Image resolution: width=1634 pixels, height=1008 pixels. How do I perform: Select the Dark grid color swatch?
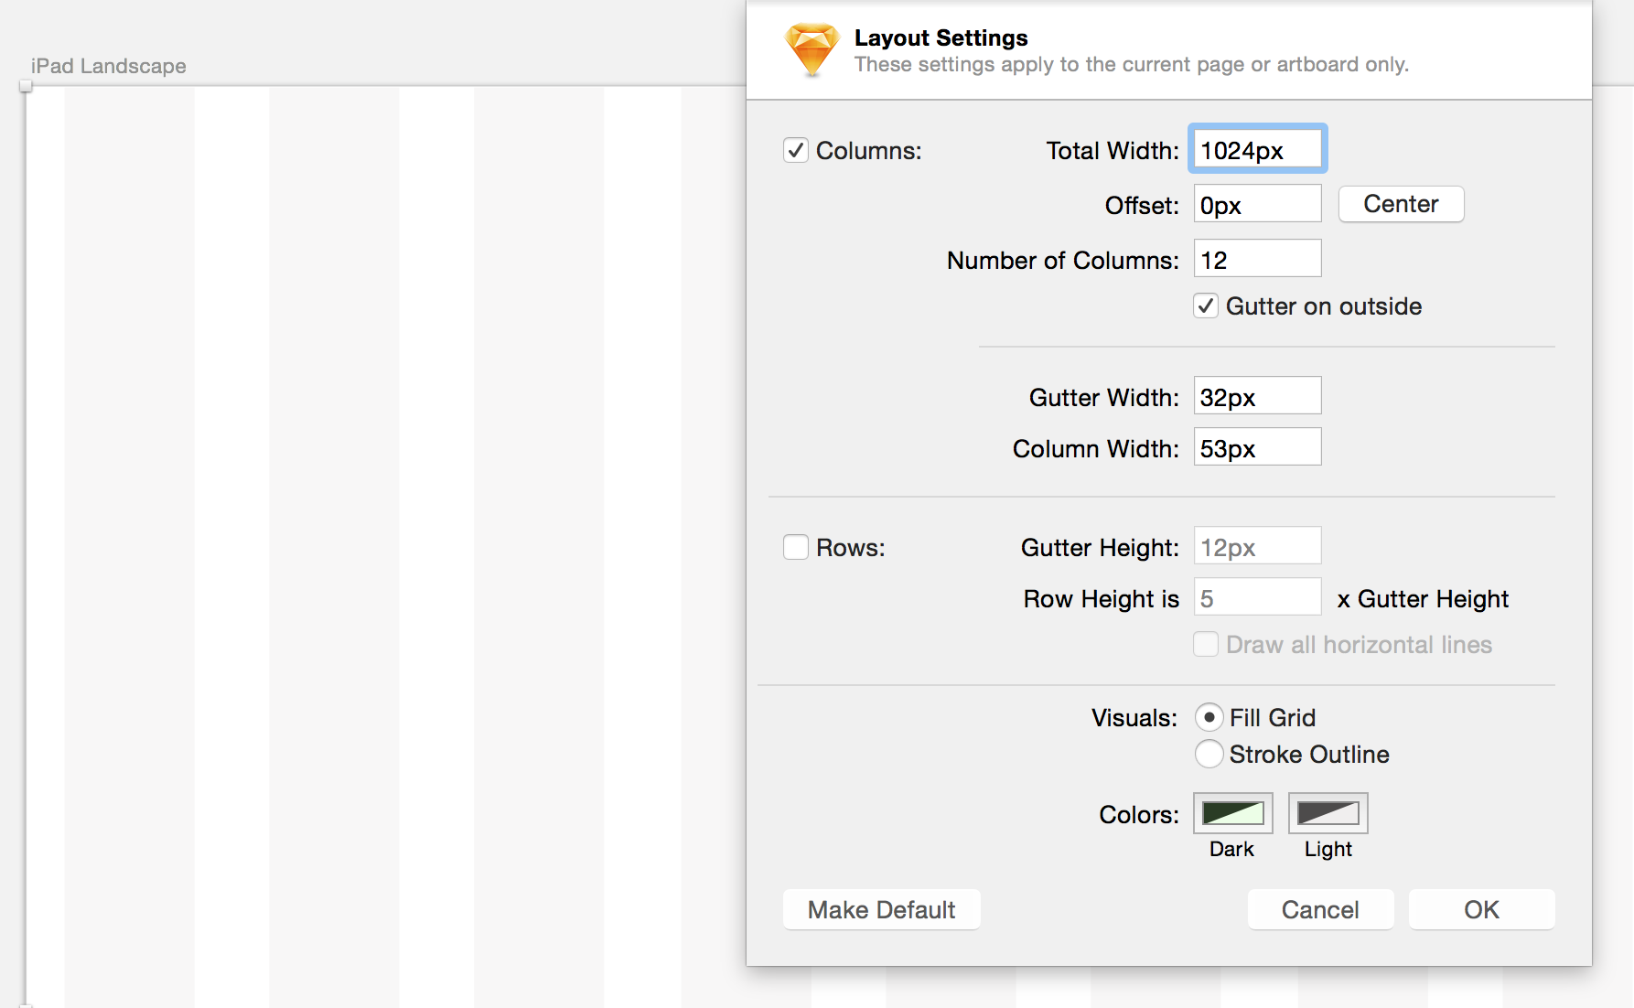1231,813
